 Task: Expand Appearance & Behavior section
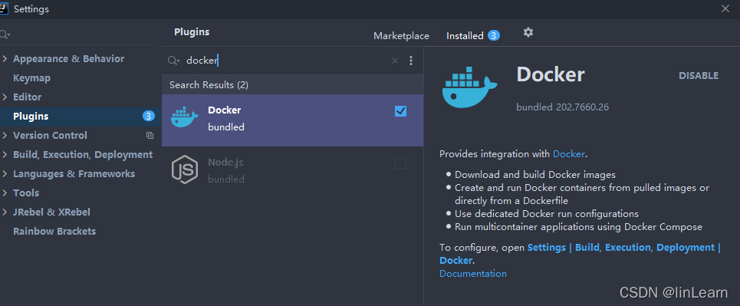click(x=5, y=59)
